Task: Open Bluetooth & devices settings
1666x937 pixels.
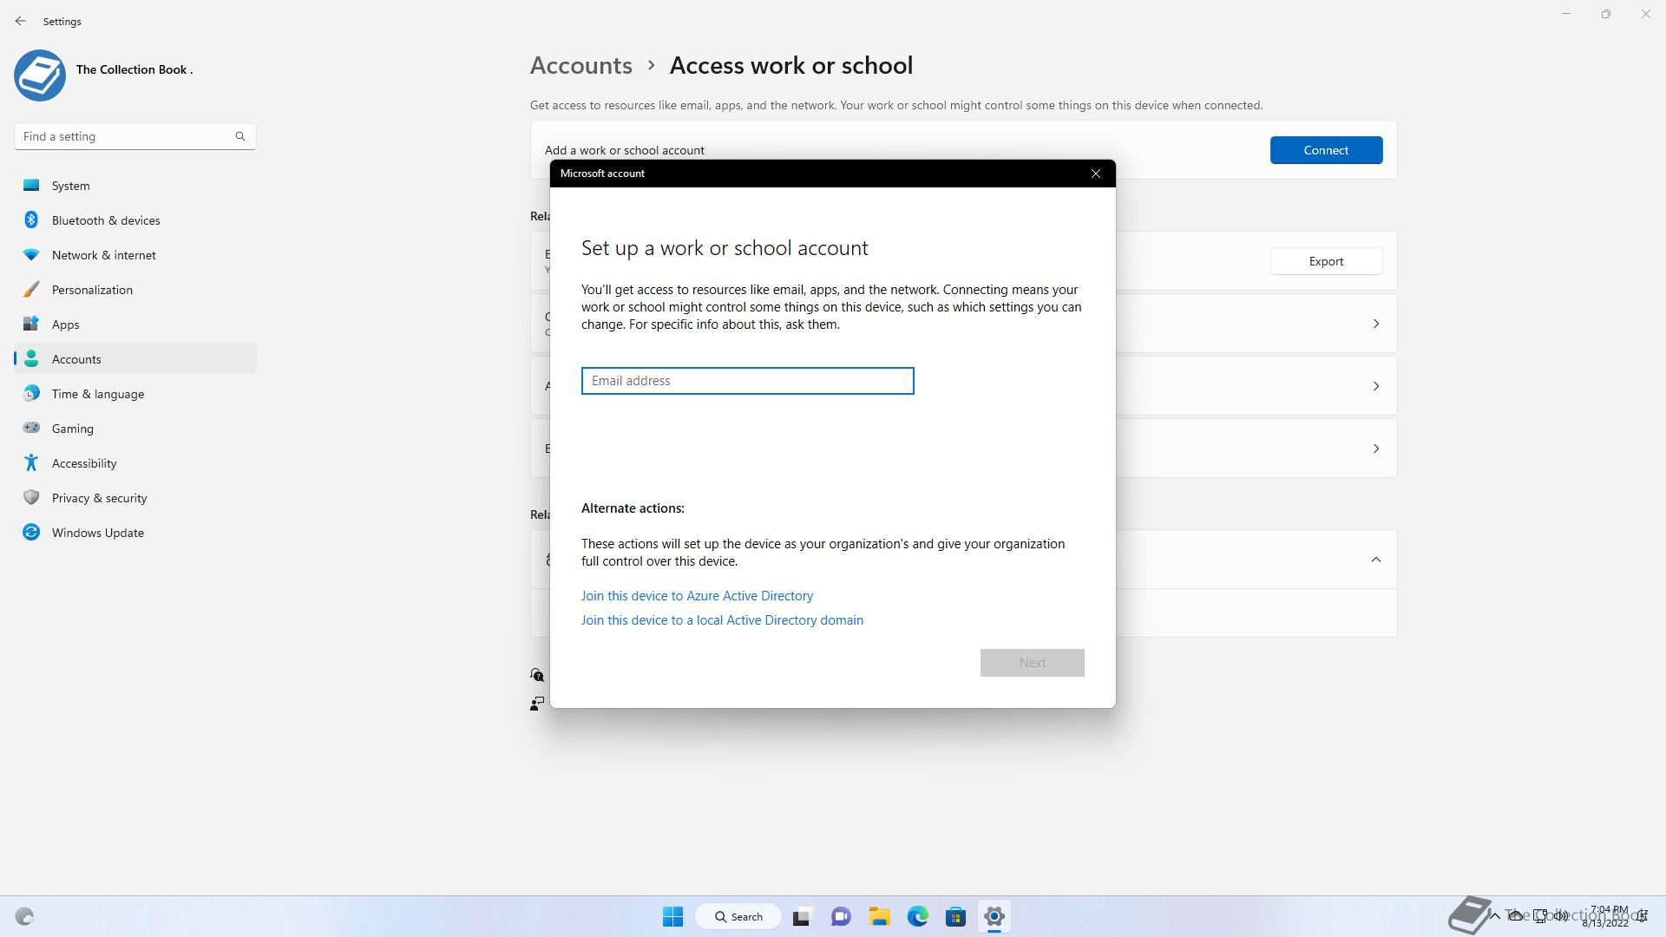Action: click(x=135, y=220)
